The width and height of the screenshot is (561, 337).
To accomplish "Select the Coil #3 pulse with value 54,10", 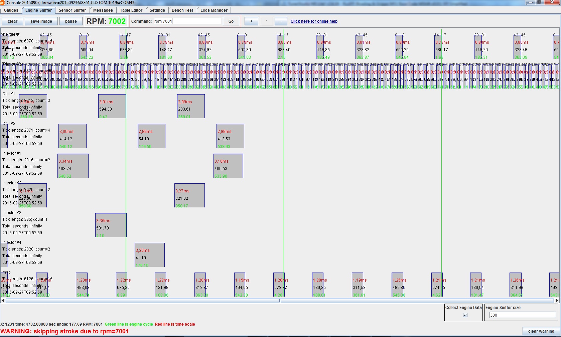I will point(151,136).
